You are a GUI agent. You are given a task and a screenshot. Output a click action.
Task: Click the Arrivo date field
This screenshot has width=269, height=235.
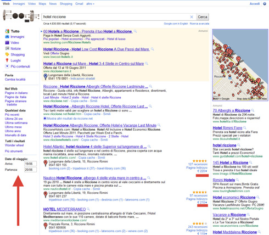[x=30, y=164]
